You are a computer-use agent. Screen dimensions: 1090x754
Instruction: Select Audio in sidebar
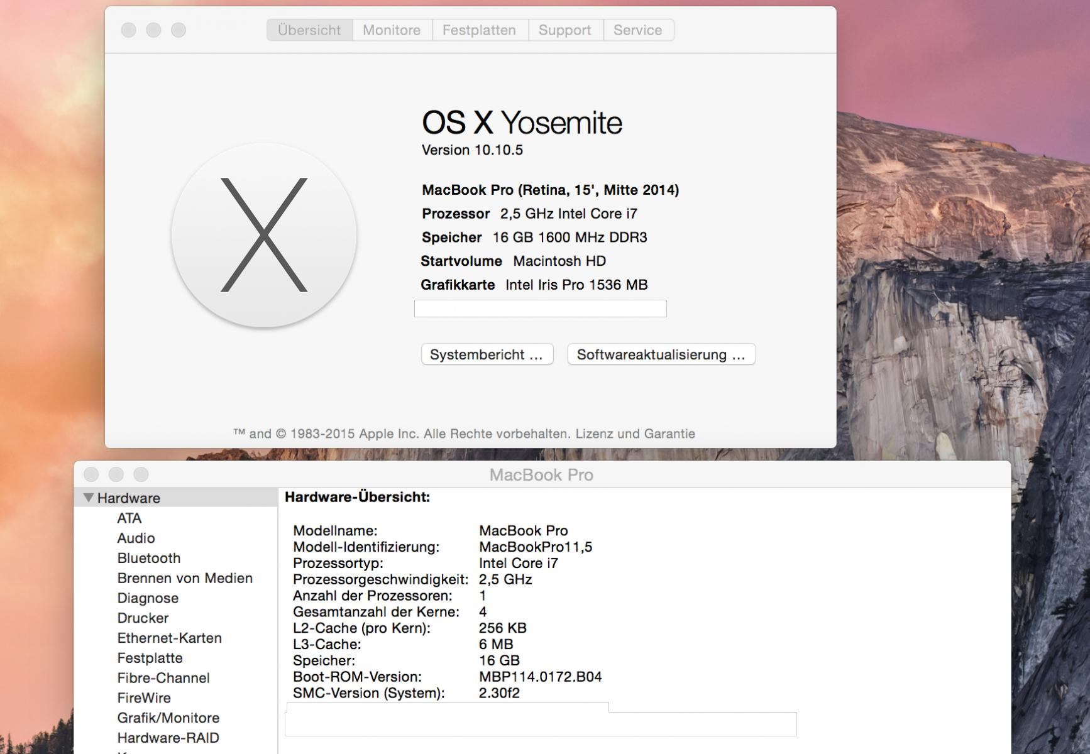136,538
